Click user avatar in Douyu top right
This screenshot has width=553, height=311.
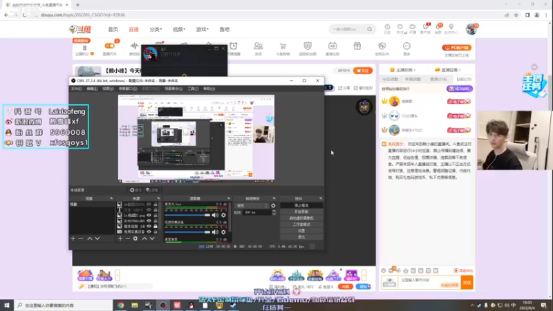[471, 29]
